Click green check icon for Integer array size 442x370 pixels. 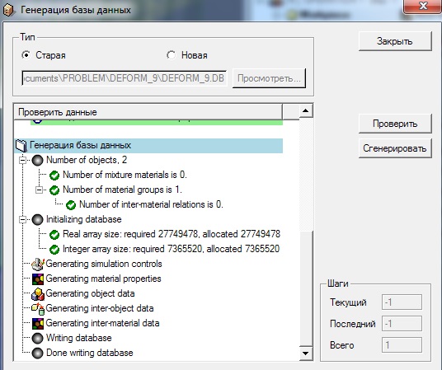tap(54, 250)
